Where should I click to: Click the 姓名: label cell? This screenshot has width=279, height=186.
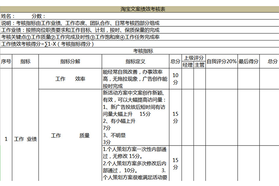(x=8, y=16)
